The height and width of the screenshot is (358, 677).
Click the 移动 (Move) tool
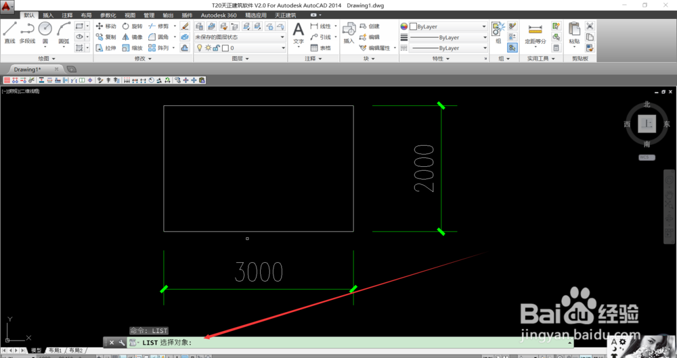tap(106, 26)
